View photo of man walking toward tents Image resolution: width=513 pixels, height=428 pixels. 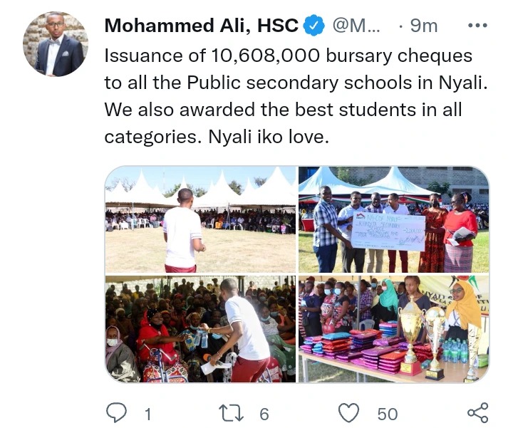click(x=200, y=219)
